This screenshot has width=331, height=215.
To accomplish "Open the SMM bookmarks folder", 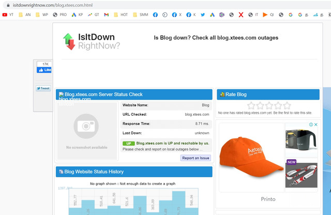I will click(141, 15).
